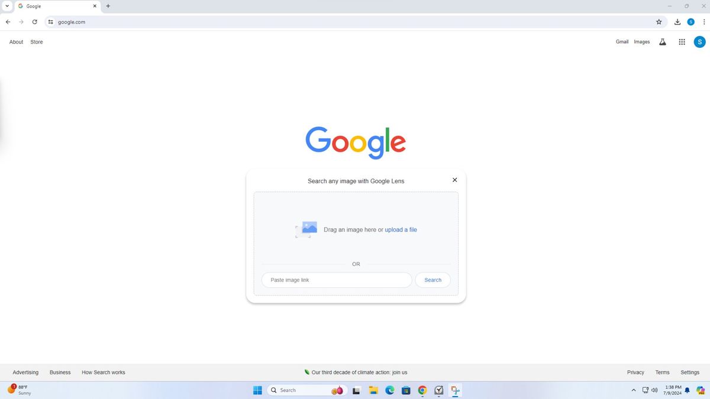Open Google Labs experiments flask icon
710x399 pixels.
point(663,41)
